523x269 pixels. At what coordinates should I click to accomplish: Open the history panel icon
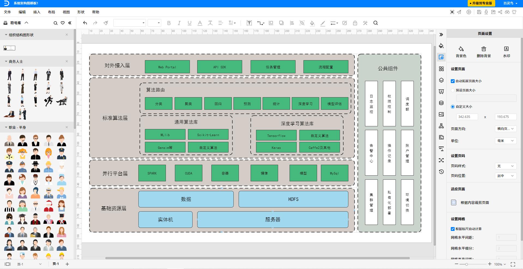point(441,172)
